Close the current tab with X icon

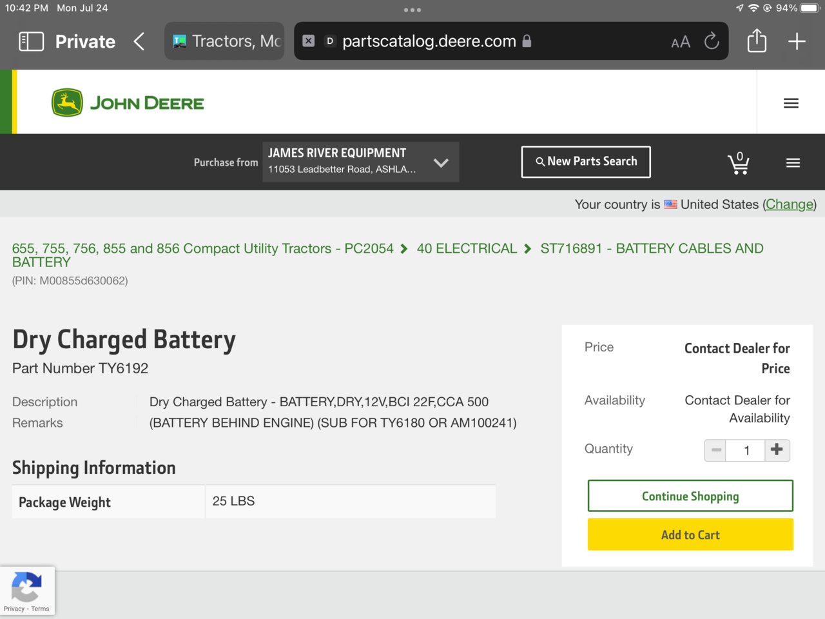click(x=309, y=41)
